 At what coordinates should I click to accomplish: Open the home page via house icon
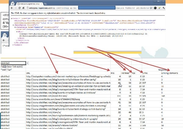[x=23, y=8]
